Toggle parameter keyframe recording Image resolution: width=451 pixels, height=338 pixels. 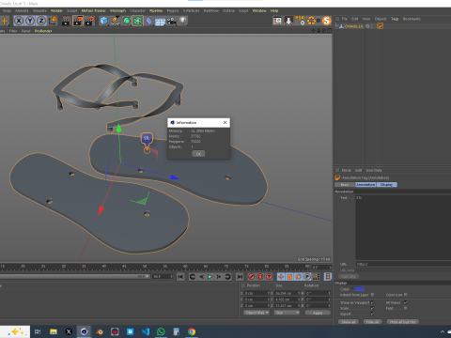[x=307, y=277]
